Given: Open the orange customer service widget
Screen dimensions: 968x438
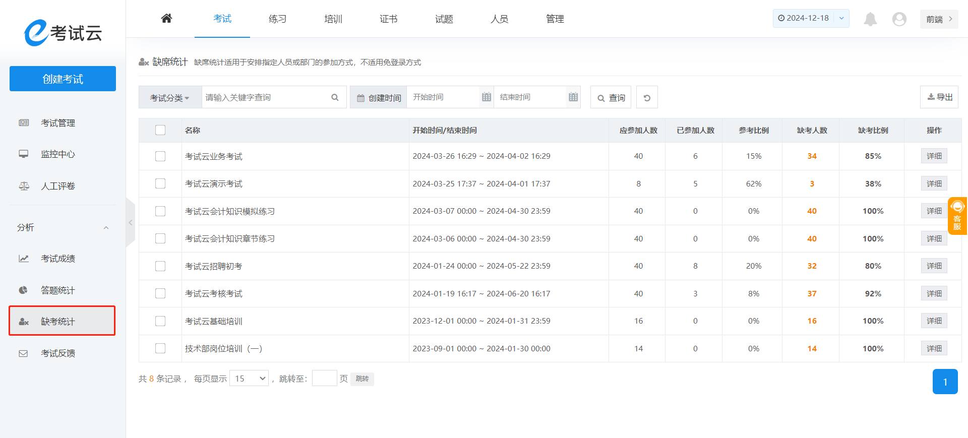Looking at the screenshot, I should (x=957, y=216).
